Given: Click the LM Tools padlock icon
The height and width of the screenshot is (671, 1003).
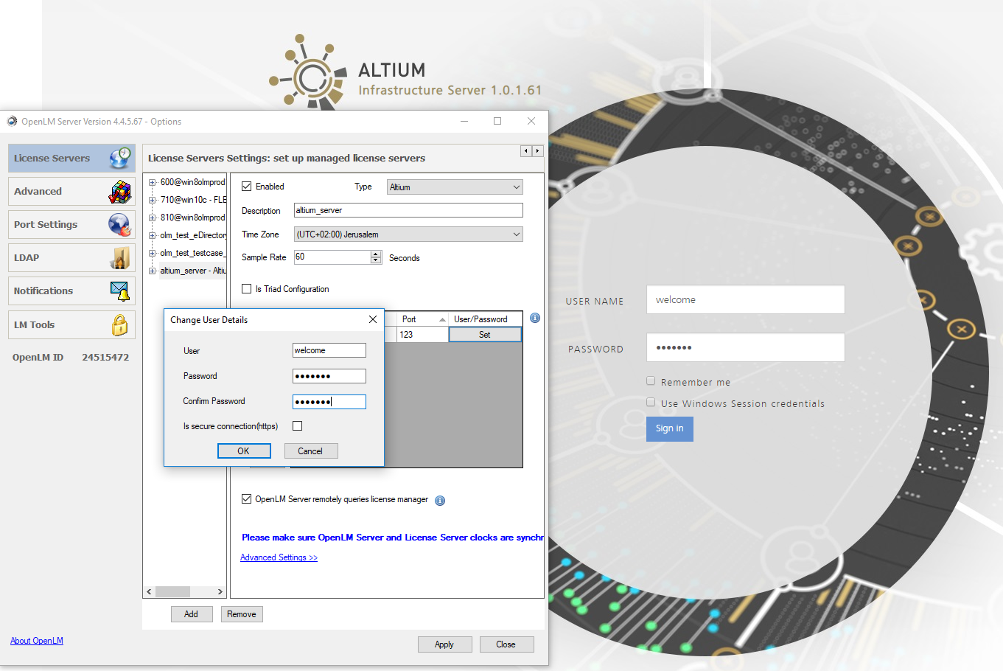Looking at the screenshot, I should (119, 324).
